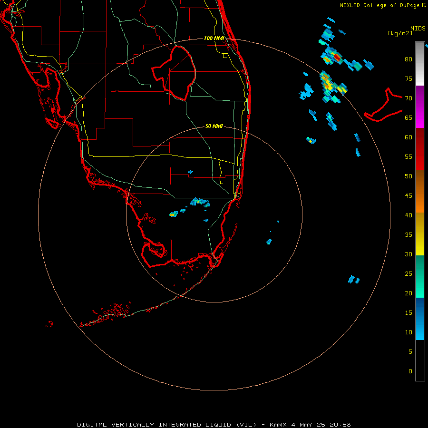
Task: Click the Digital Vertically Integrated Liquid caption
Action: pyautogui.click(x=214, y=425)
